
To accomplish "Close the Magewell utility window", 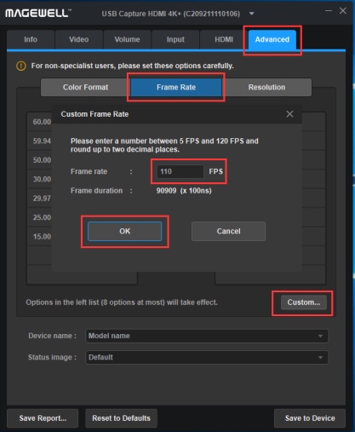I will [343, 11].
